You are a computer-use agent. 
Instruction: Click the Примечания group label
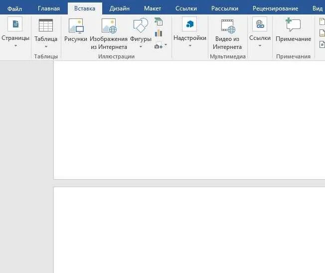pyautogui.click(x=293, y=56)
